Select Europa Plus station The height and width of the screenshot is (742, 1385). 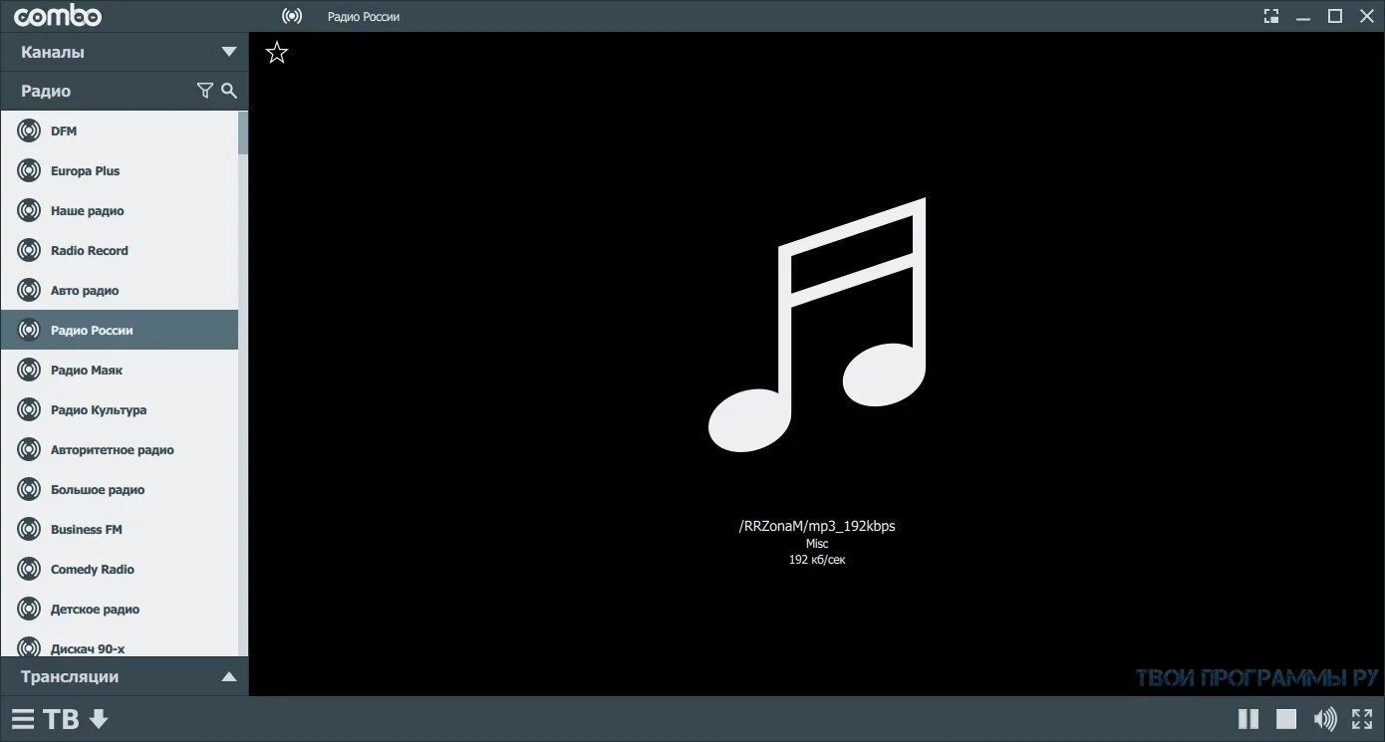(119, 170)
